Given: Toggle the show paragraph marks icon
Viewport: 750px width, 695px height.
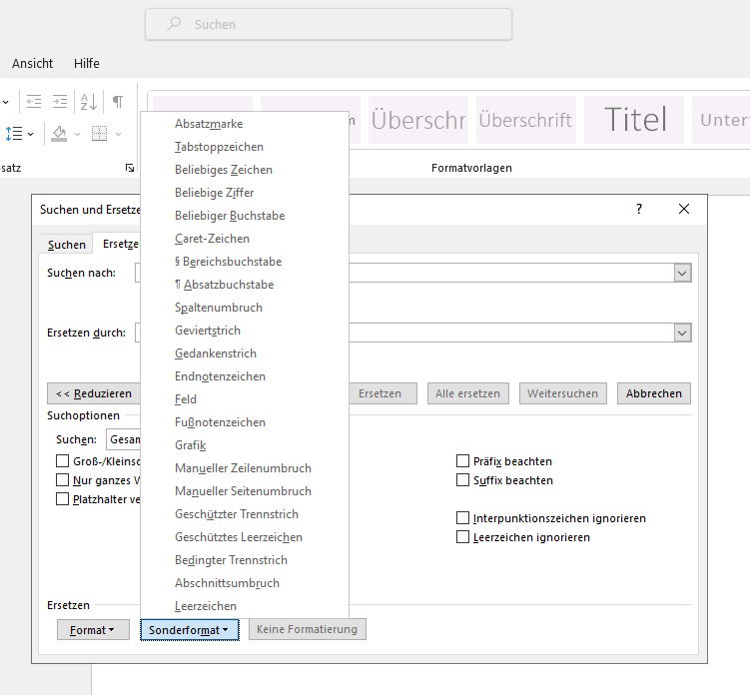Looking at the screenshot, I should pyautogui.click(x=118, y=102).
